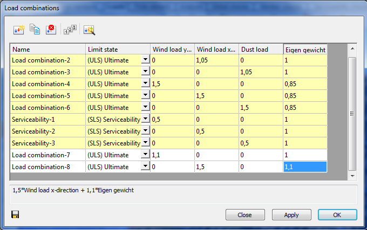This screenshot has width=367, height=230.
Task: Click the renumber combinations icon
Action: (x=70, y=30)
